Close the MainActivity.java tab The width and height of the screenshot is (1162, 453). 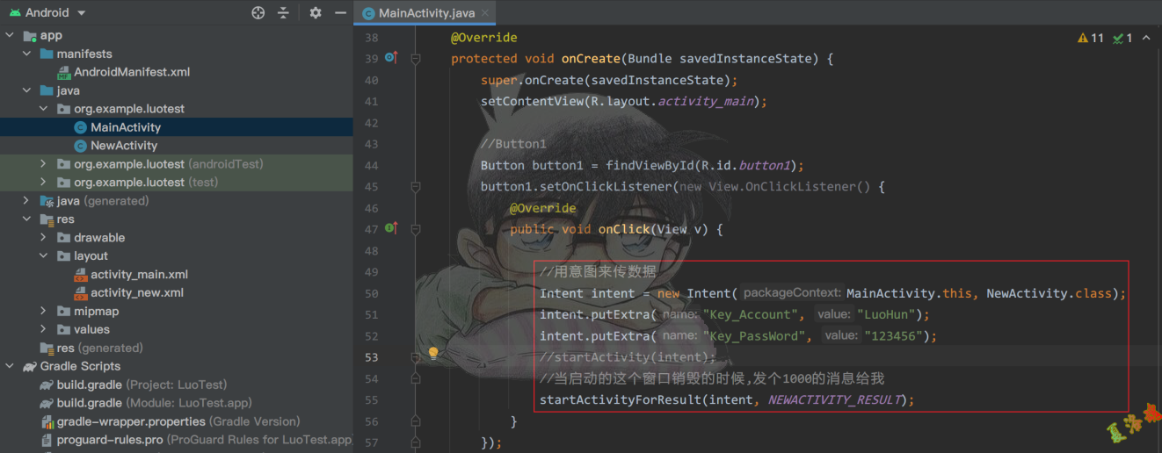click(484, 13)
